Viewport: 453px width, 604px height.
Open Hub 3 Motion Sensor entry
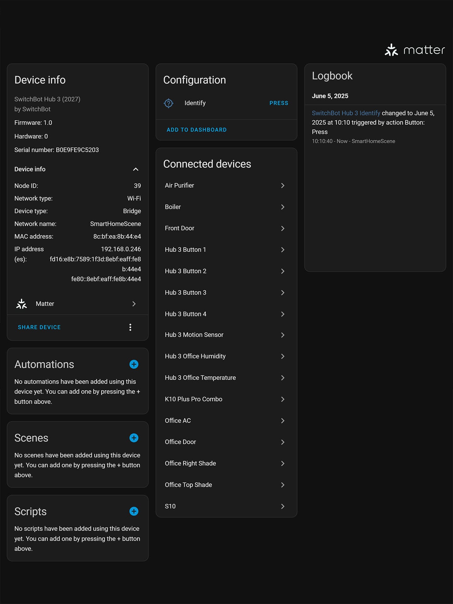coord(226,335)
